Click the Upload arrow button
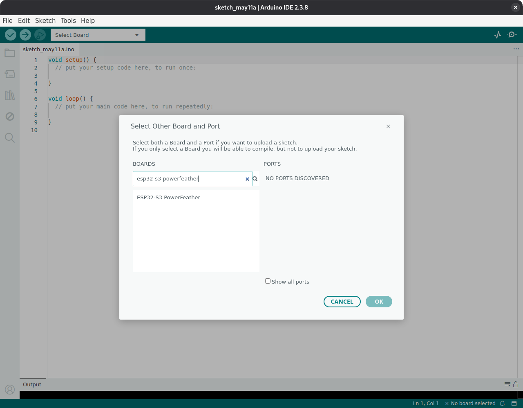This screenshot has width=523, height=408. (x=25, y=35)
